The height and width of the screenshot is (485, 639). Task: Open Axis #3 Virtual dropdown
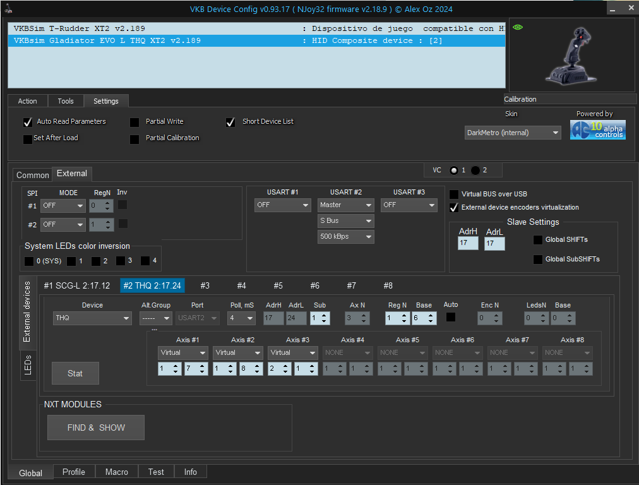click(x=292, y=353)
